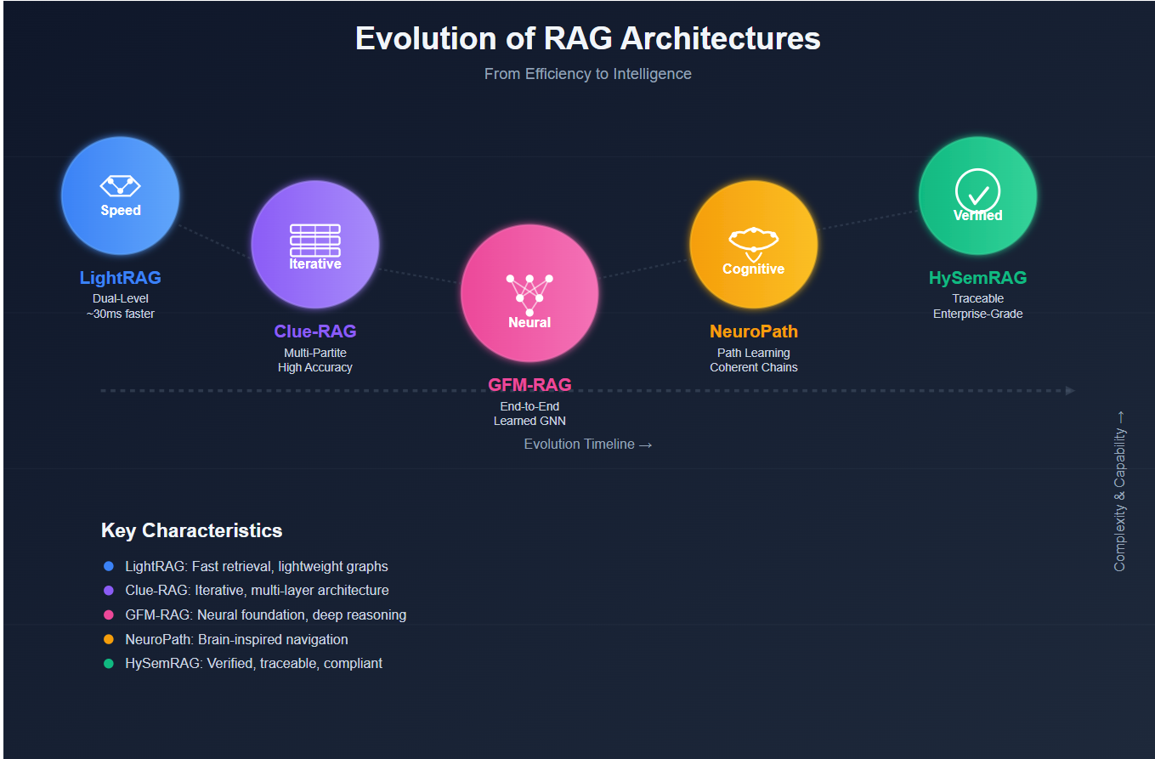The height and width of the screenshot is (759, 1155).
Task: Click the "High Accuracy" text
Action: 314,367
